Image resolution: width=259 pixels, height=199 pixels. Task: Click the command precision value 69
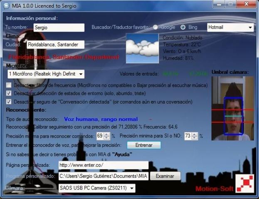[100, 136]
